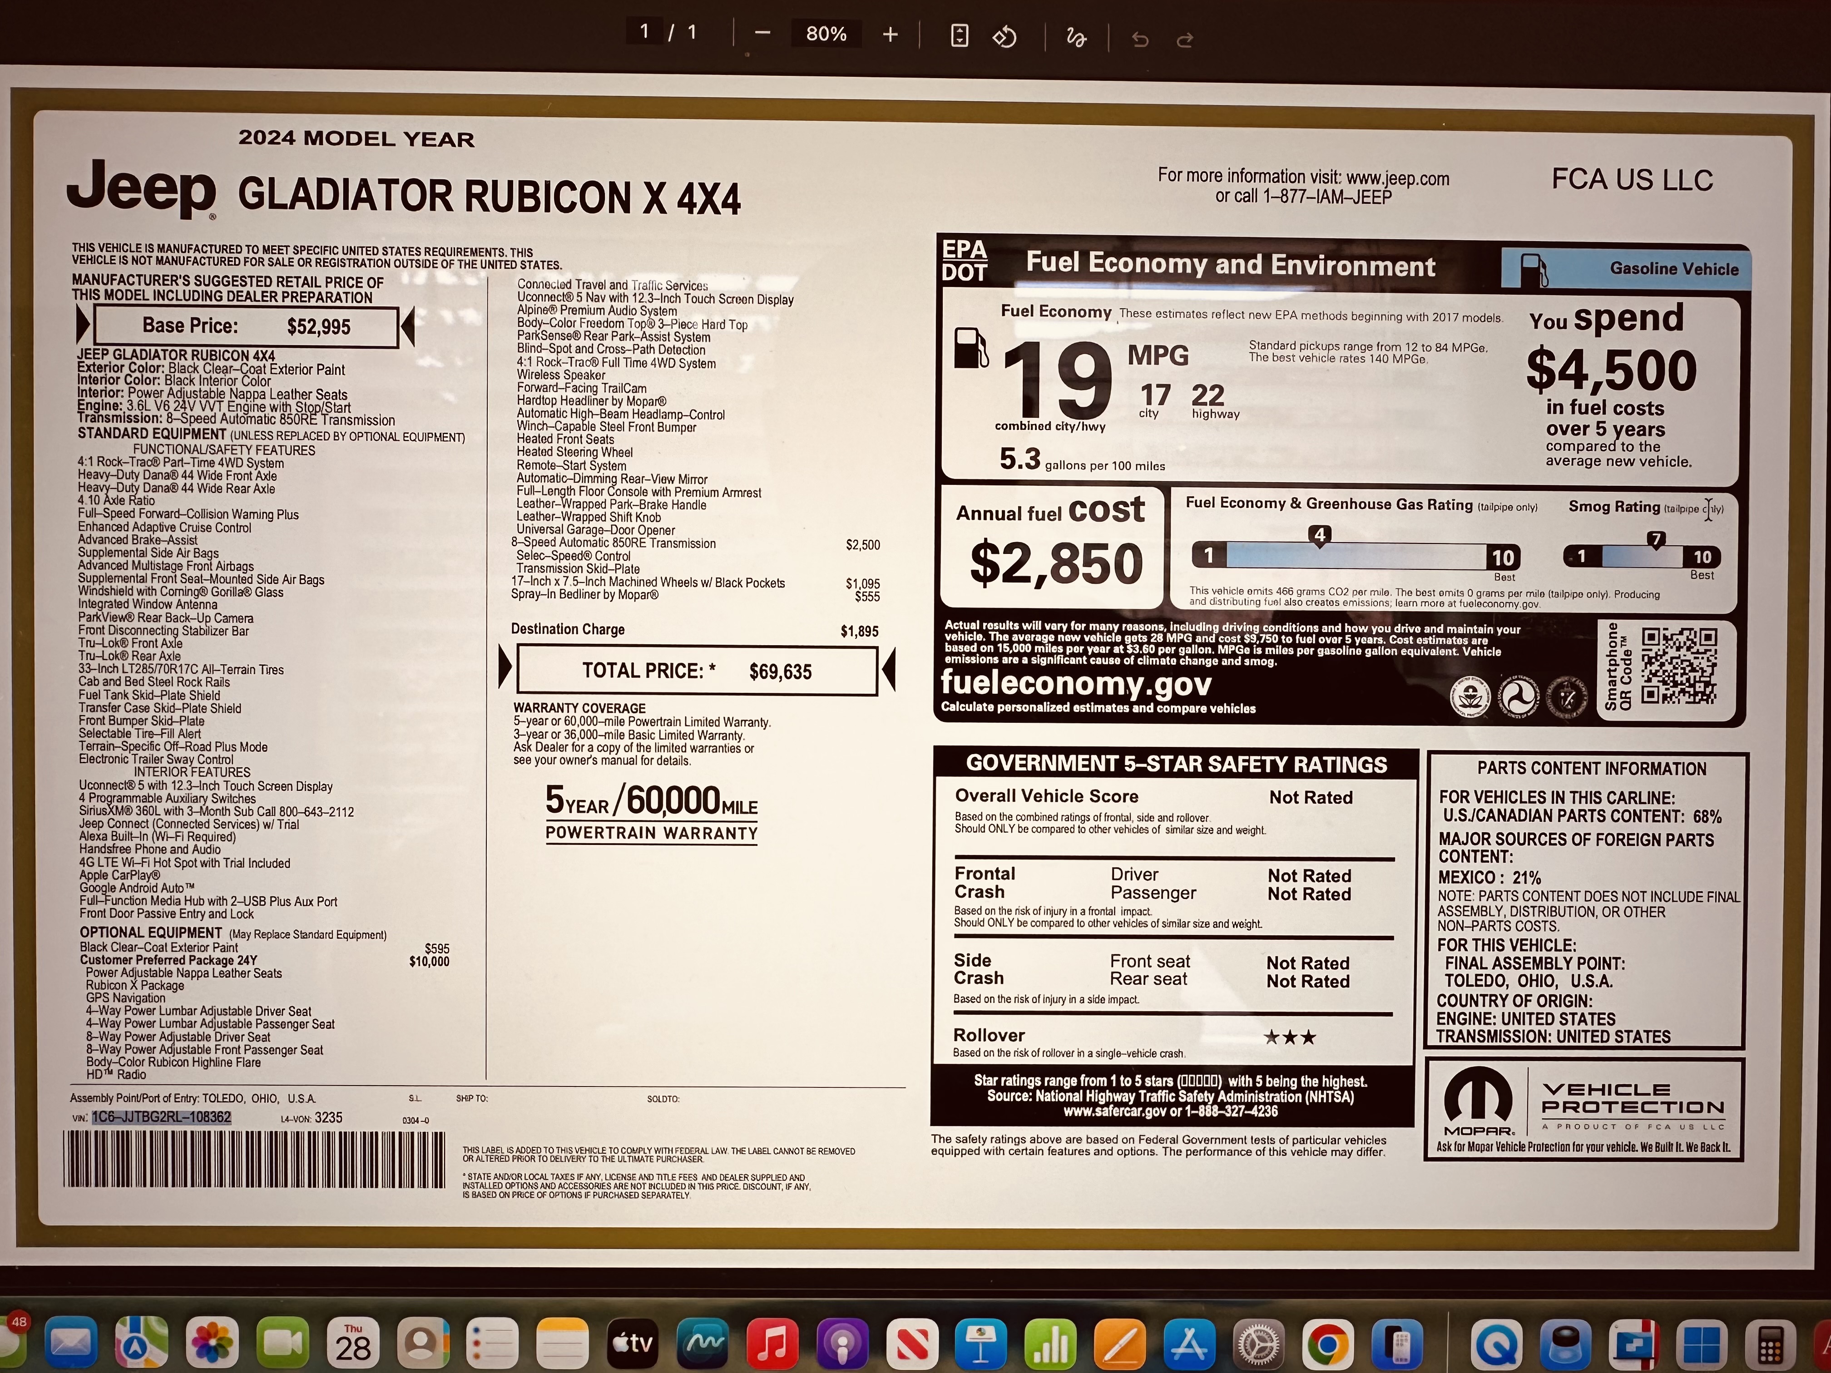This screenshot has width=1831, height=1373.
Task: Click the GOVERNMENT 5-STAR SAFETY RATINGS heading
Action: (x=1176, y=763)
